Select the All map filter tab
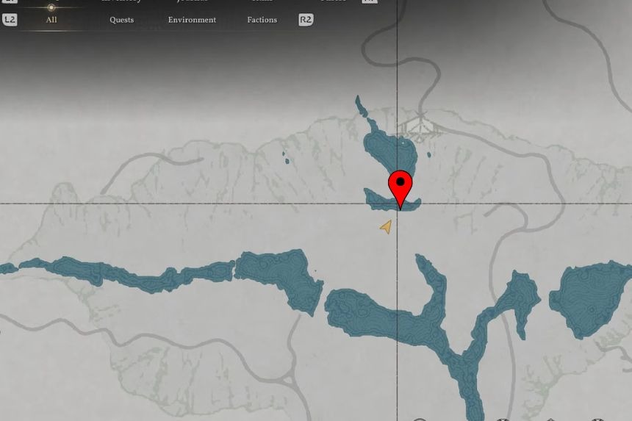 click(51, 20)
